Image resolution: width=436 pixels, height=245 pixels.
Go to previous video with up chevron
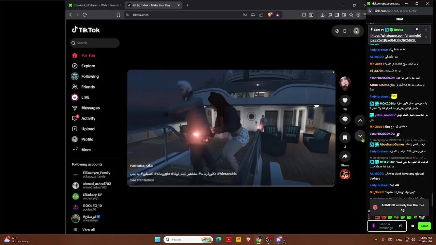coord(360,120)
